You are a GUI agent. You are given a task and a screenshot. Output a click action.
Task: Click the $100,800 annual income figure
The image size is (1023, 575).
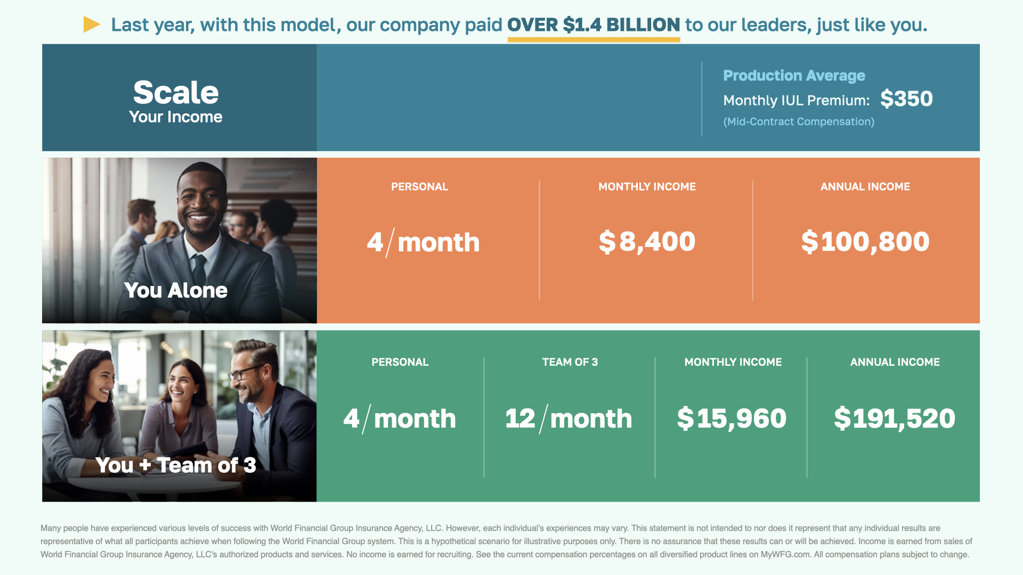[865, 242]
